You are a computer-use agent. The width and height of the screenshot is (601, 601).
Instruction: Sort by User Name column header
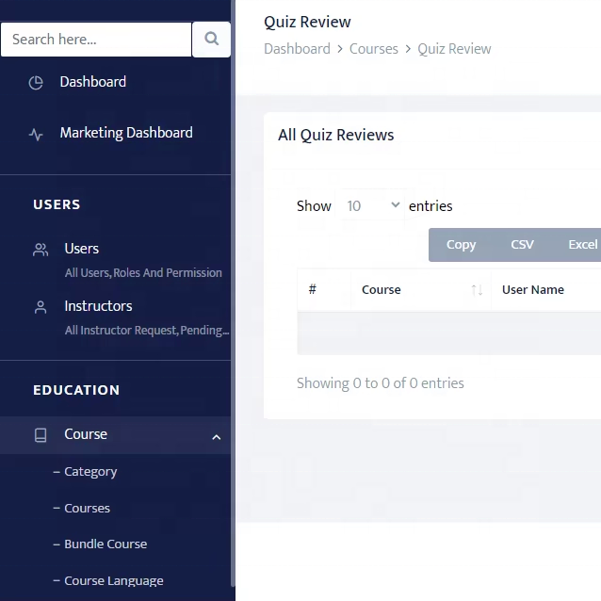click(533, 290)
